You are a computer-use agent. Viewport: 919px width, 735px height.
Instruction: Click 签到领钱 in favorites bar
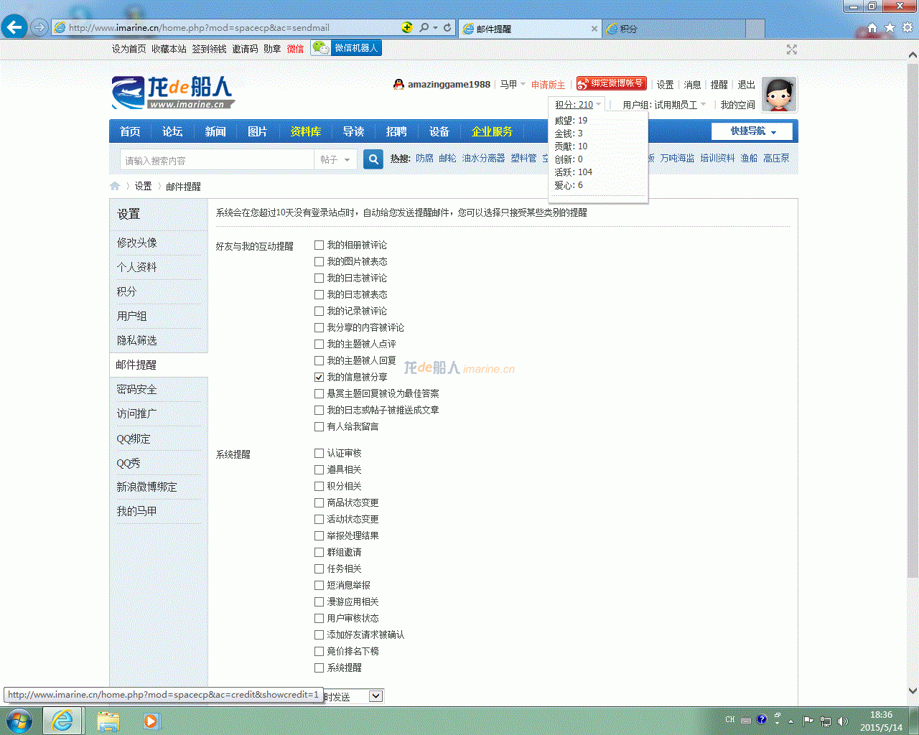coord(209,49)
